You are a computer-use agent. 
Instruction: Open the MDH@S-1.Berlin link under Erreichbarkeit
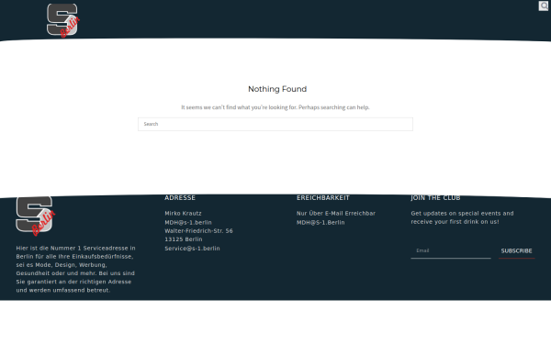320,223
